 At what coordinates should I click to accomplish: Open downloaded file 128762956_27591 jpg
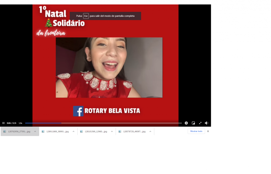coord(19,131)
